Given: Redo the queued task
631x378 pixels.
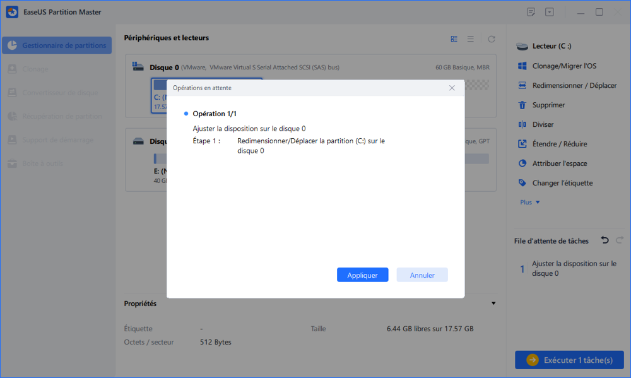Looking at the screenshot, I should pyautogui.click(x=620, y=240).
